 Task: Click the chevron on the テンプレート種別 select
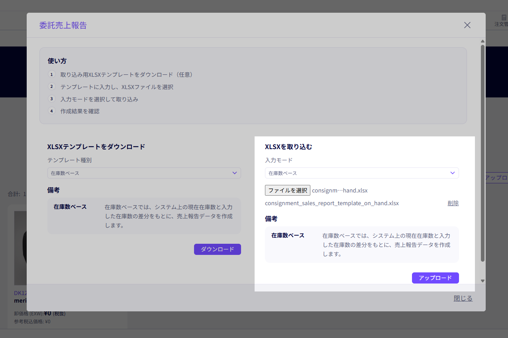pos(235,173)
